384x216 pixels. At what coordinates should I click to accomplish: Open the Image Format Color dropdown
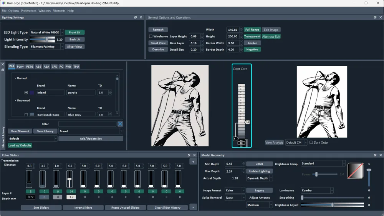click(235, 191)
